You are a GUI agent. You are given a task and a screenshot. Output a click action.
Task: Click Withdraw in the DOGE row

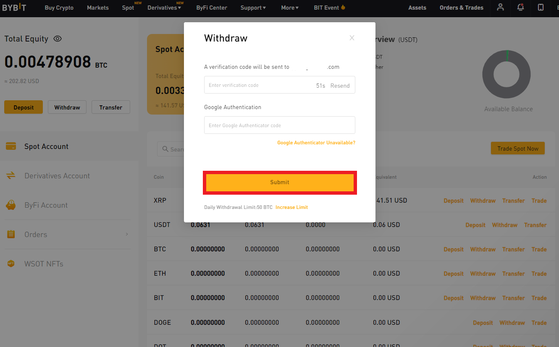click(512, 323)
